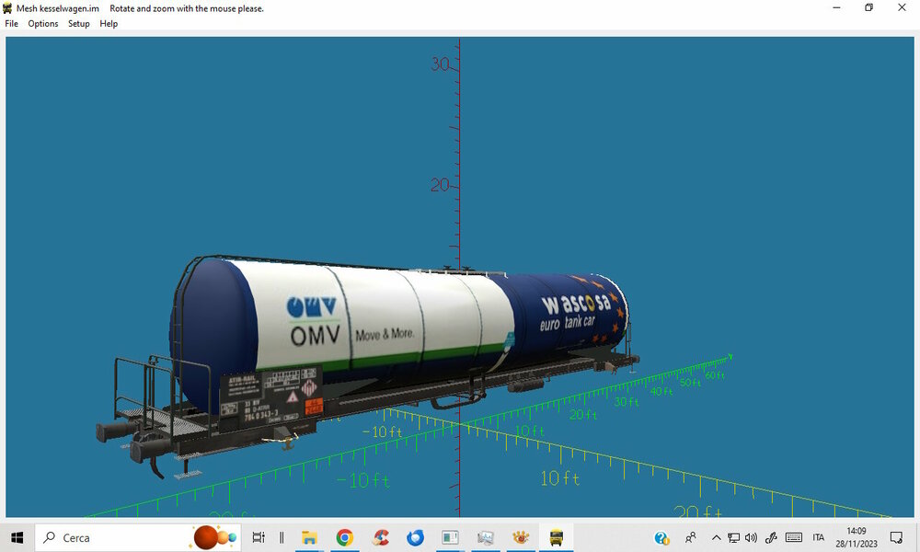Image resolution: width=920 pixels, height=552 pixels.
Task: Click the Windows Start button
Action: (17, 537)
